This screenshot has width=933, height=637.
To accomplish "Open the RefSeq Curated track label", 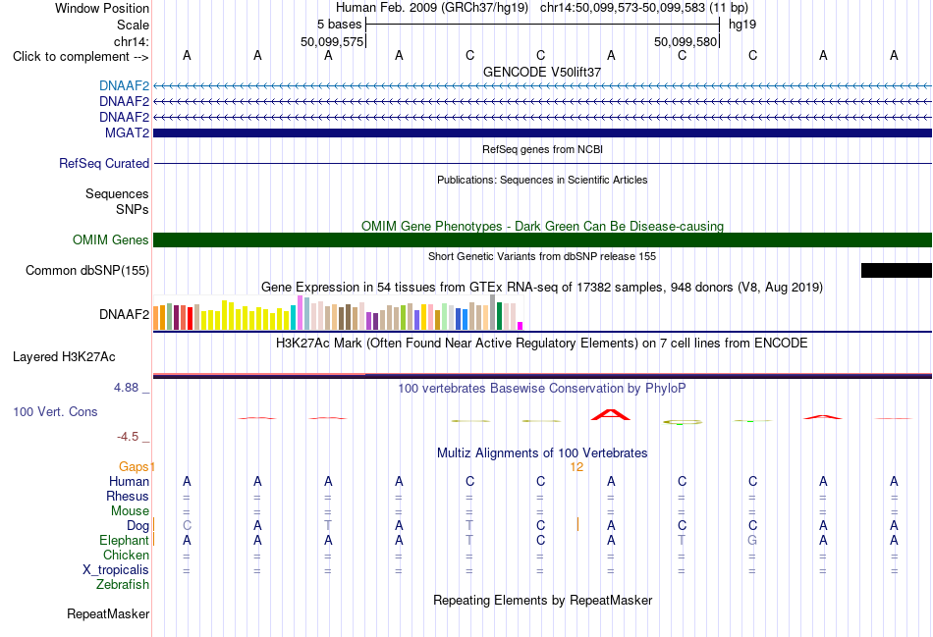I will click(103, 163).
